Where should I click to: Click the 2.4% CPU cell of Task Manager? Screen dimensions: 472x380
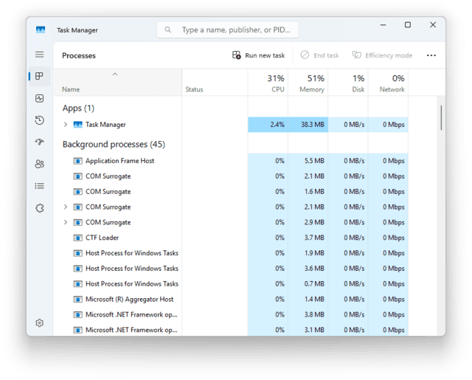(268, 125)
